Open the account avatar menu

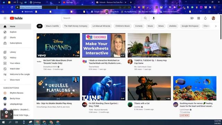(x=213, y=18)
